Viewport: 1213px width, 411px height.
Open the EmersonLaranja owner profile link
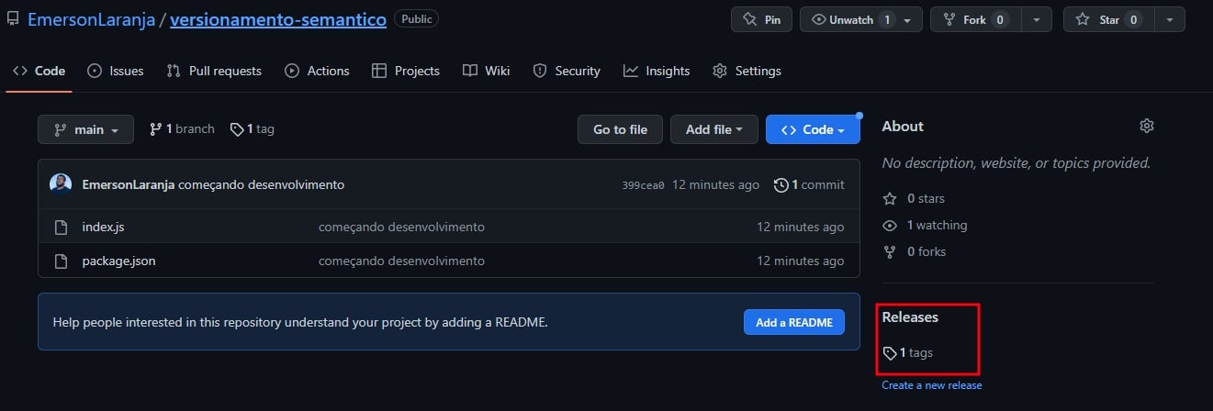91,19
